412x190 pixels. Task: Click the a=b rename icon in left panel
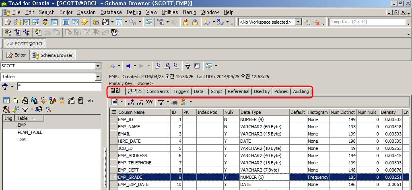[x=90, y=101]
